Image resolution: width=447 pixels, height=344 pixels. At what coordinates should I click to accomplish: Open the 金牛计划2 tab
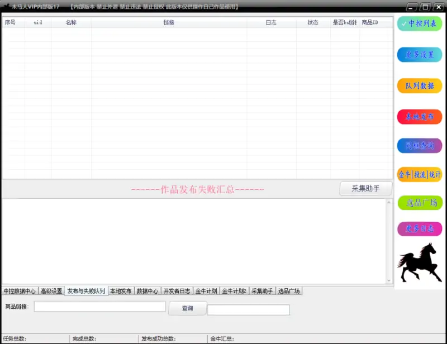(235, 291)
